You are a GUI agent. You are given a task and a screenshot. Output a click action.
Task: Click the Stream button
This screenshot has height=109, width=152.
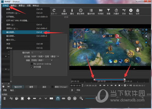click(61, 87)
